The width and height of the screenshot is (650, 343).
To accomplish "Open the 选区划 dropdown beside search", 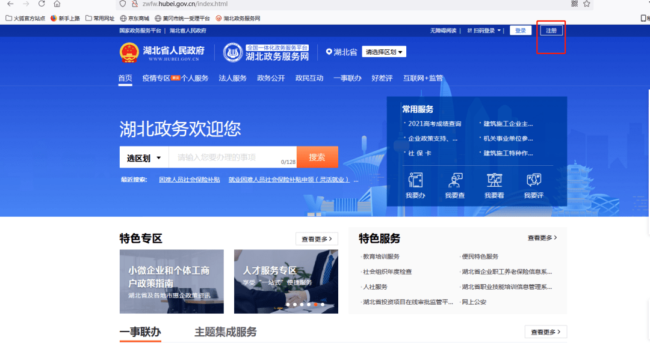I will pyautogui.click(x=144, y=157).
